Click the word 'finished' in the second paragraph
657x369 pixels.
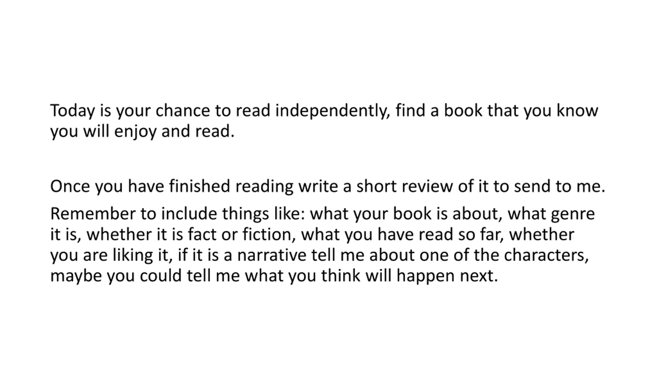(x=199, y=186)
